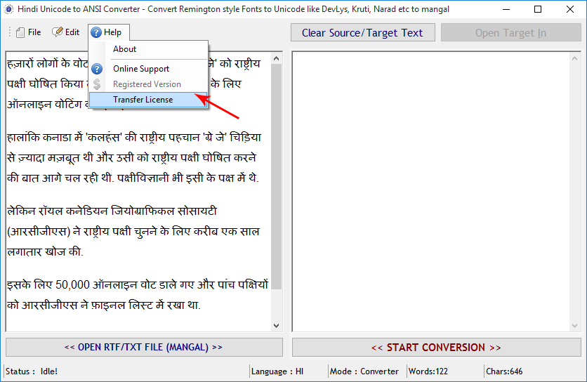Click Online Support question mark icon
Screen dimensions: 587x382
click(x=97, y=69)
